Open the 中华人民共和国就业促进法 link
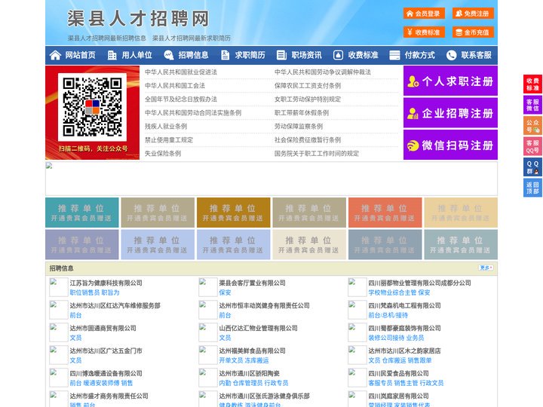Screen dimensions: 543x407 pyautogui.click(x=181, y=72)
